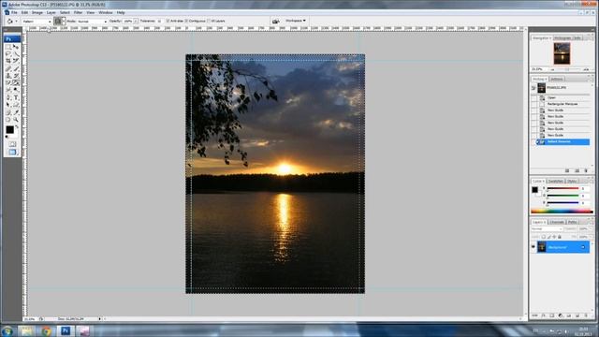The image size is (599, 337).
Task: Change the screen mode
Action: click(x=12, y=152)
